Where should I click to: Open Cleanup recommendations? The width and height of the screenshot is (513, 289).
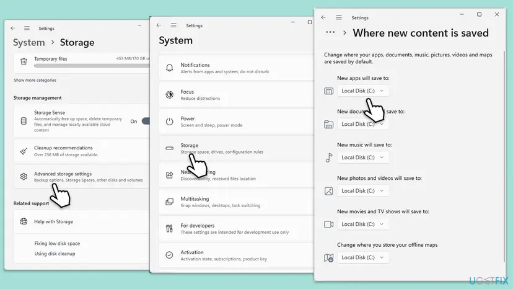click(81, 151)
